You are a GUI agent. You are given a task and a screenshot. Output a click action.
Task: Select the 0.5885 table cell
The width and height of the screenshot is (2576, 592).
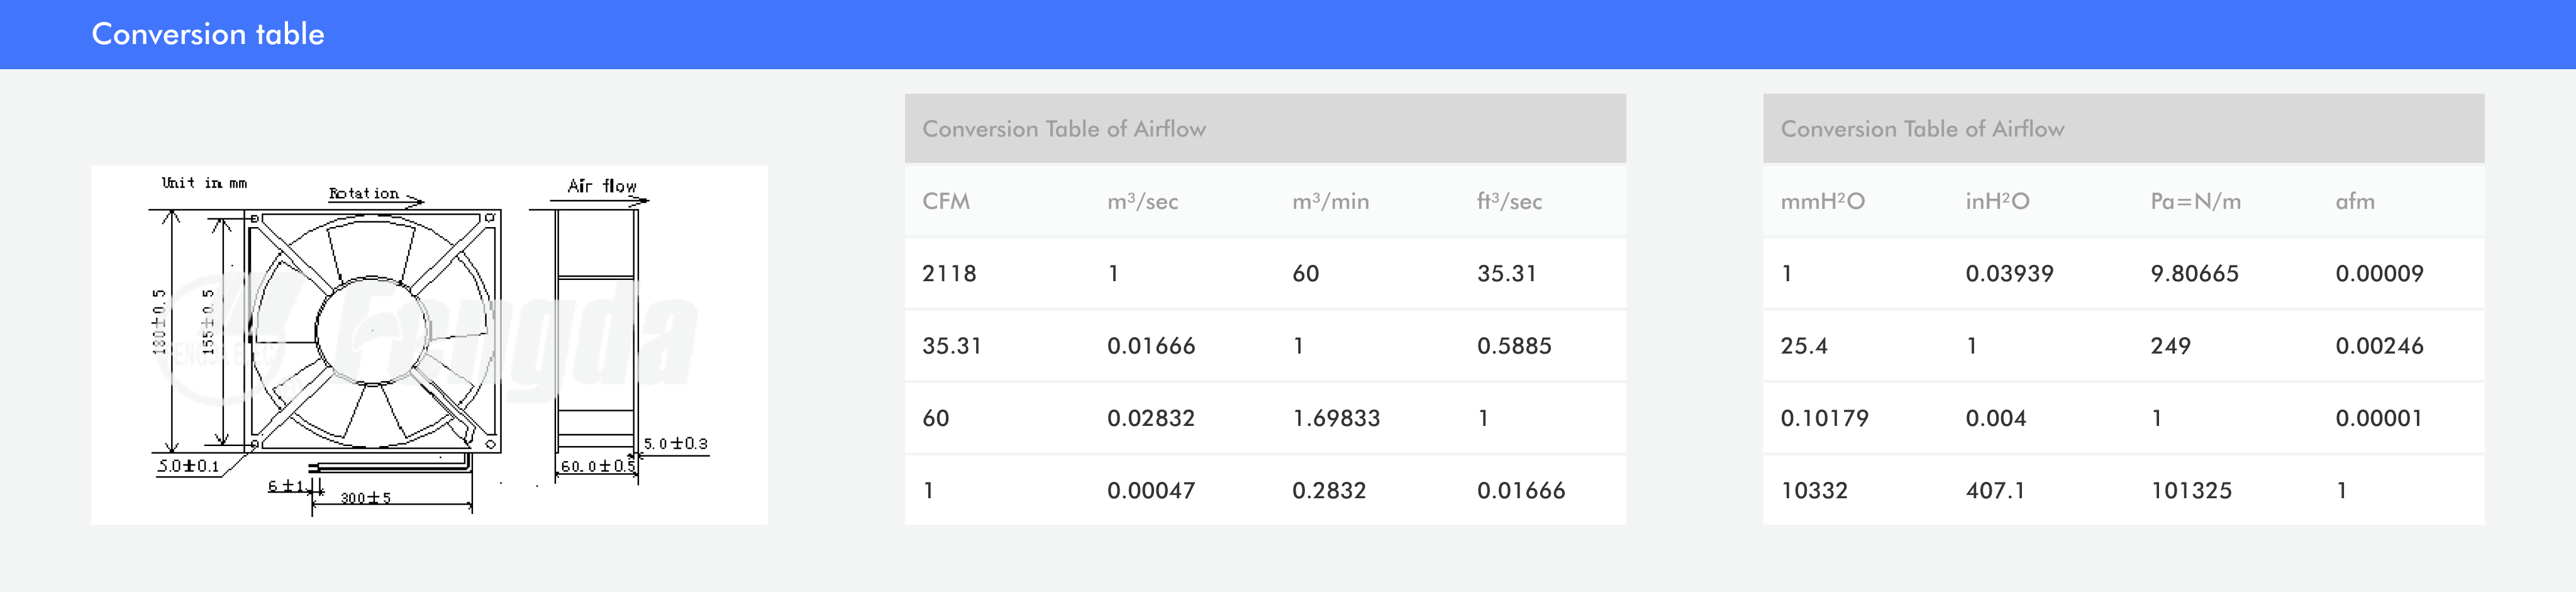1514,346
